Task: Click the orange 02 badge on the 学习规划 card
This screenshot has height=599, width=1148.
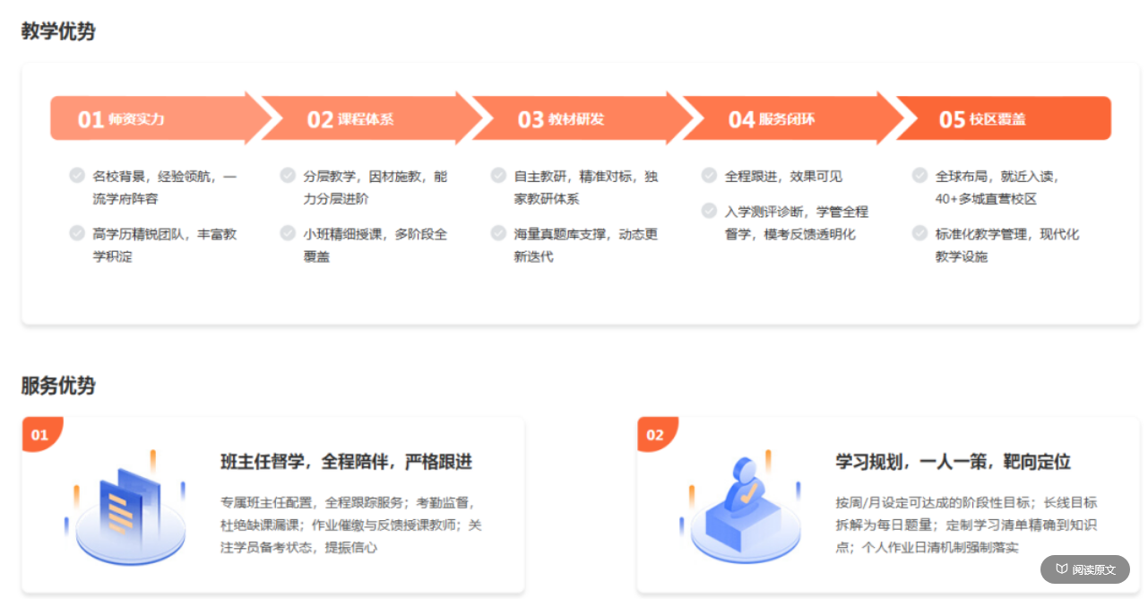Action: tap(657, 435)
